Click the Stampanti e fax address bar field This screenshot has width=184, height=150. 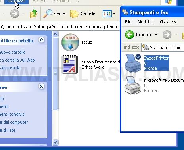click(163, 47)
